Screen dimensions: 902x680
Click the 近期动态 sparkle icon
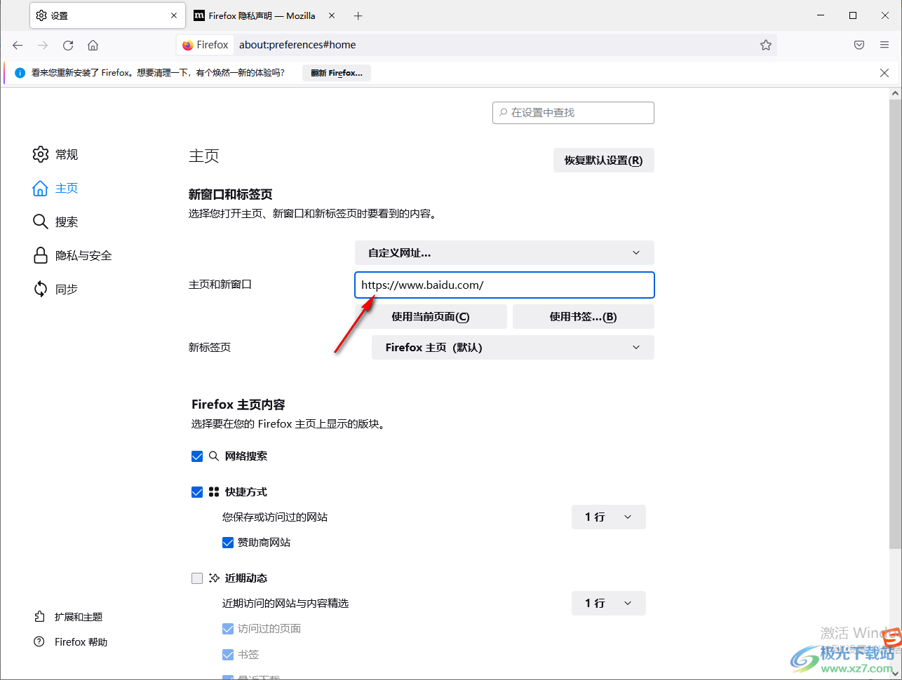click(214, 578)
